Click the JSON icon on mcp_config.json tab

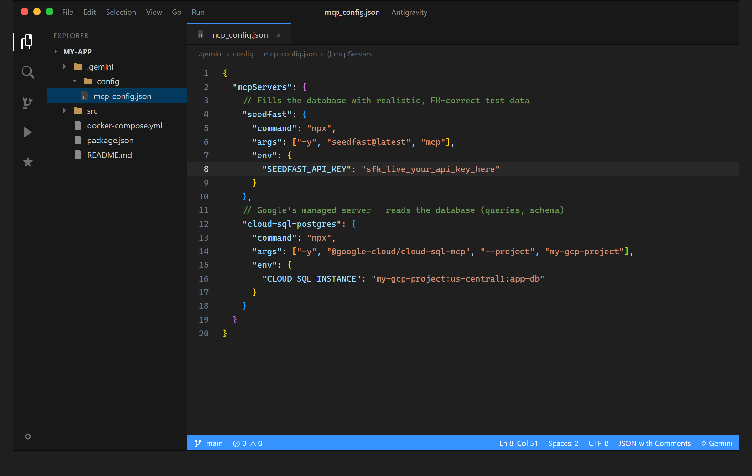[x=201, y=35]
